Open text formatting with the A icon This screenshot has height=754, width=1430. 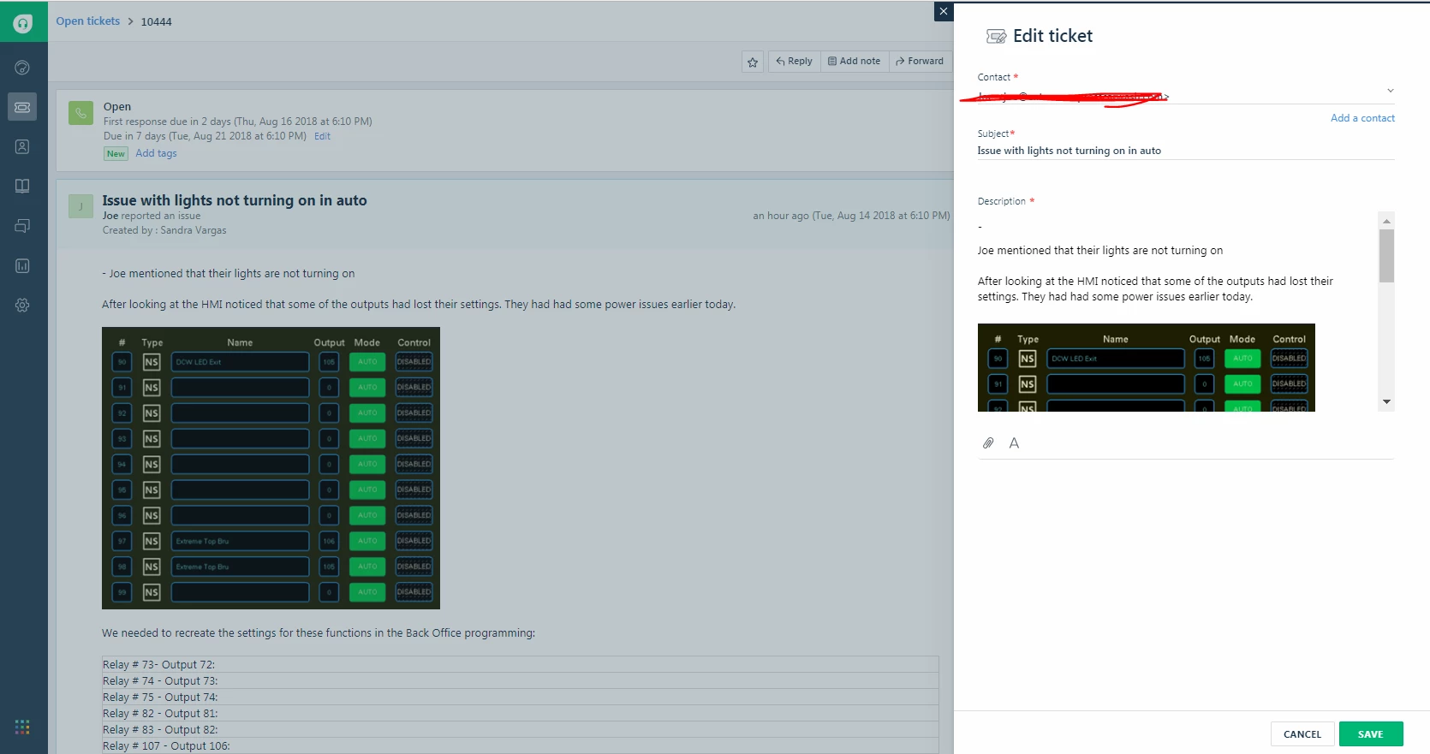point(1014,443)
